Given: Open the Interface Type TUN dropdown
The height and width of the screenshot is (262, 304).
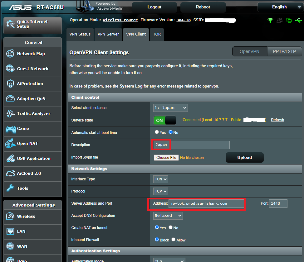Looking at the screenshot, I should click(160, 179).
